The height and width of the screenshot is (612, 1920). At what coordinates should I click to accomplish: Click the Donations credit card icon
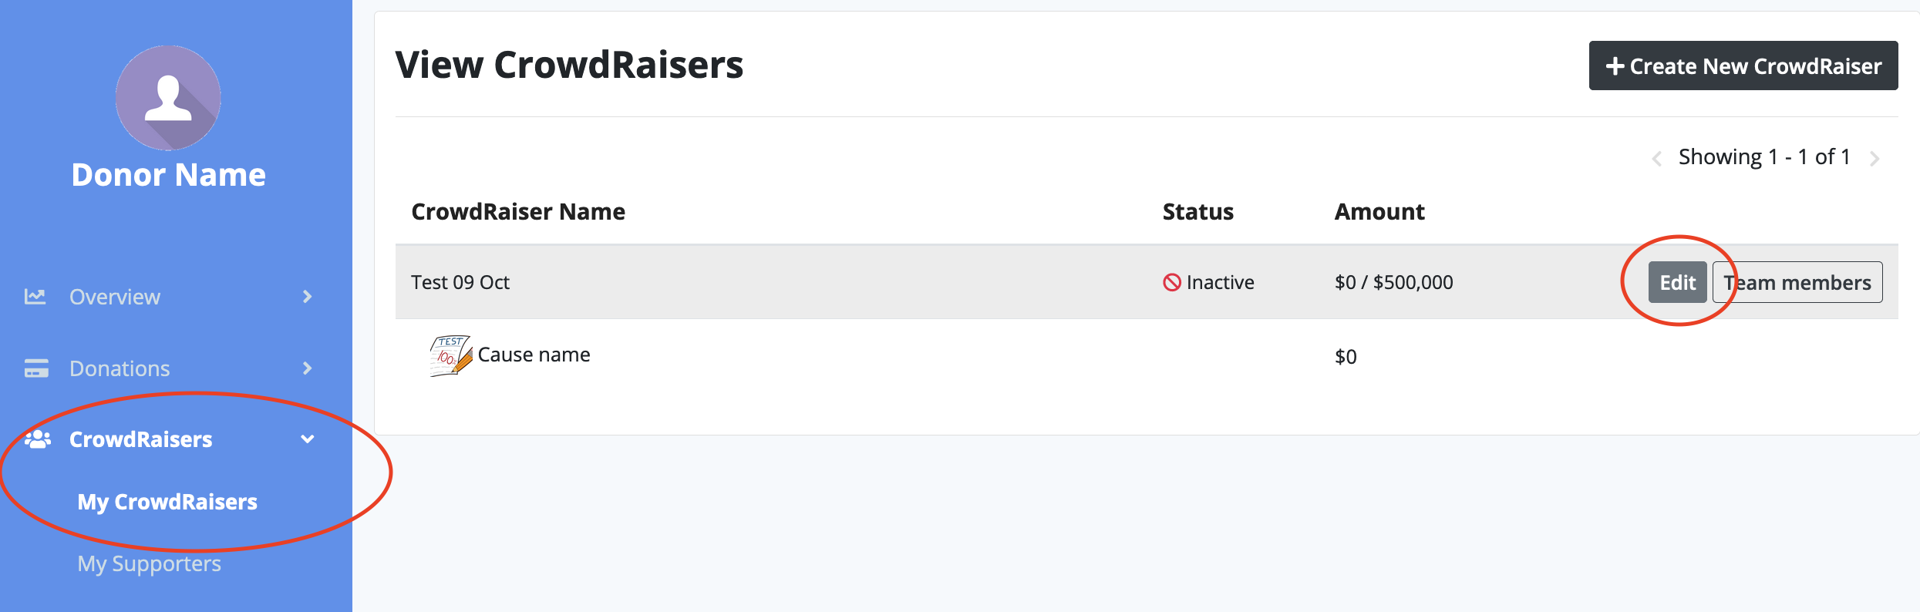pos(36,368)
